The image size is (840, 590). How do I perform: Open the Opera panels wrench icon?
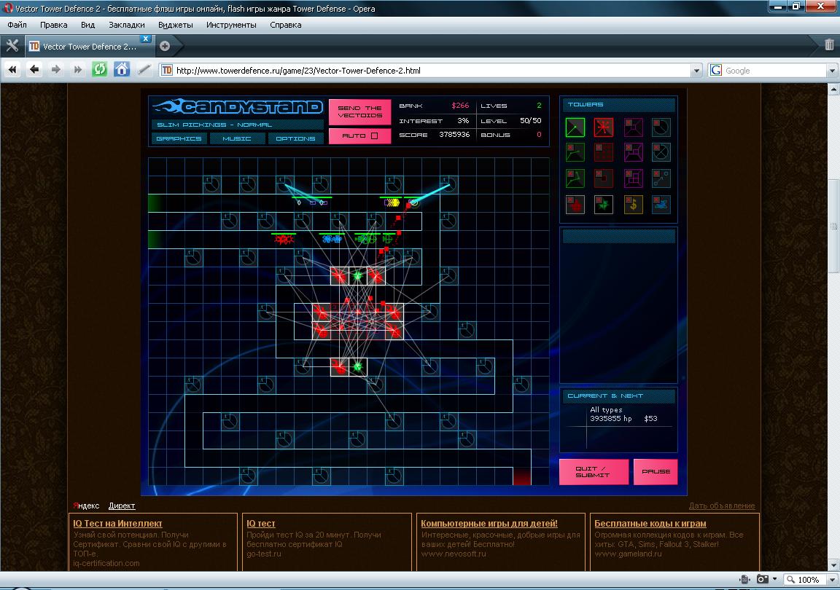[12, 45]
